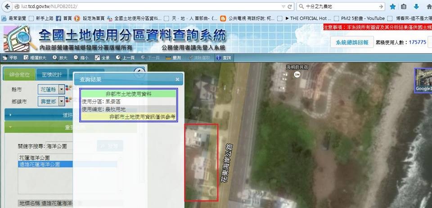This screenshot has width=432, height=208.
Task: Switch to the 綜合定位 tab
Action: [x=19, y=75]
